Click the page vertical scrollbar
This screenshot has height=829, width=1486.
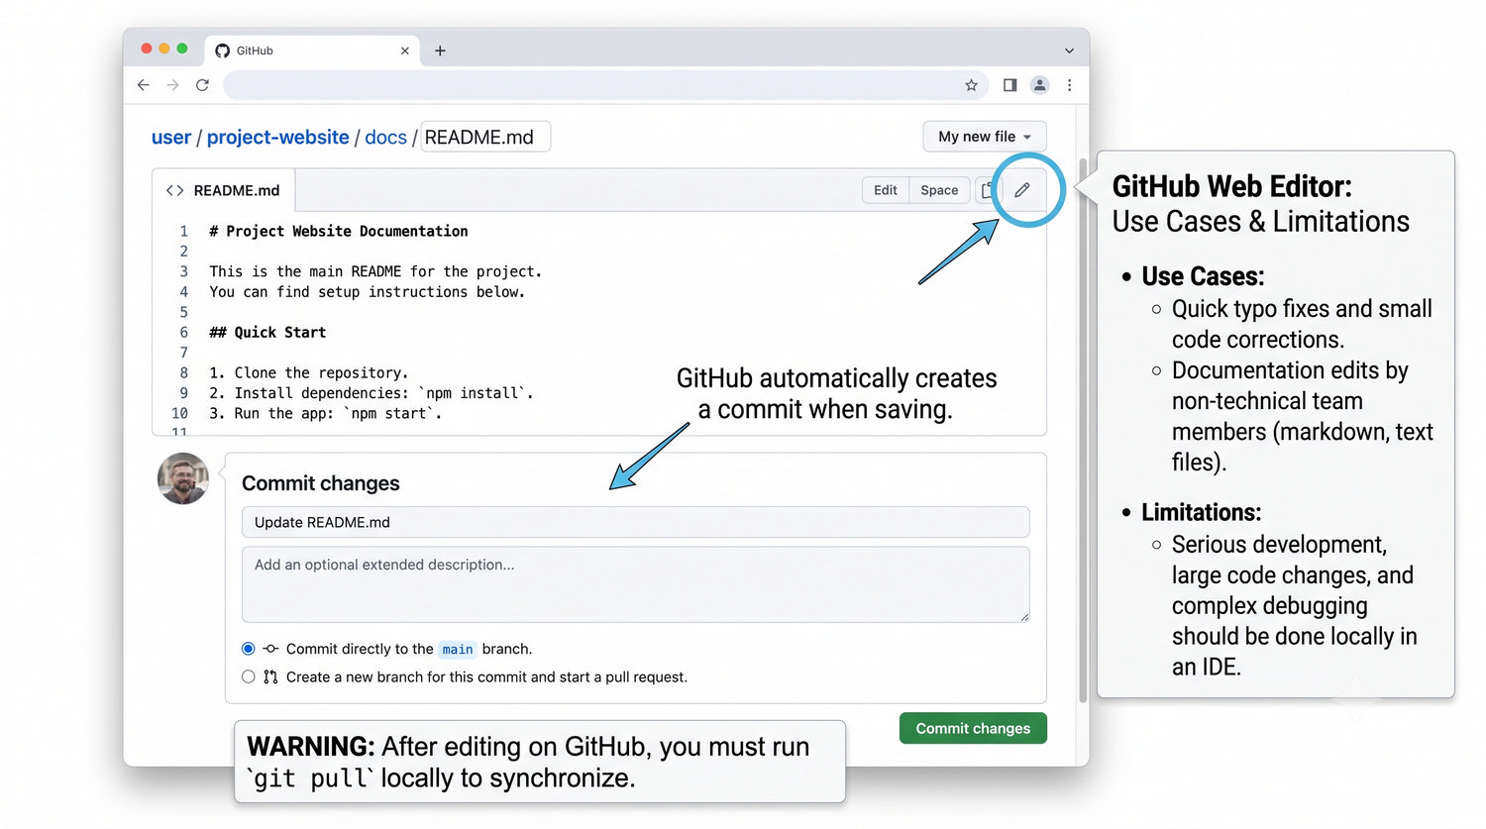coord(1083,431)
